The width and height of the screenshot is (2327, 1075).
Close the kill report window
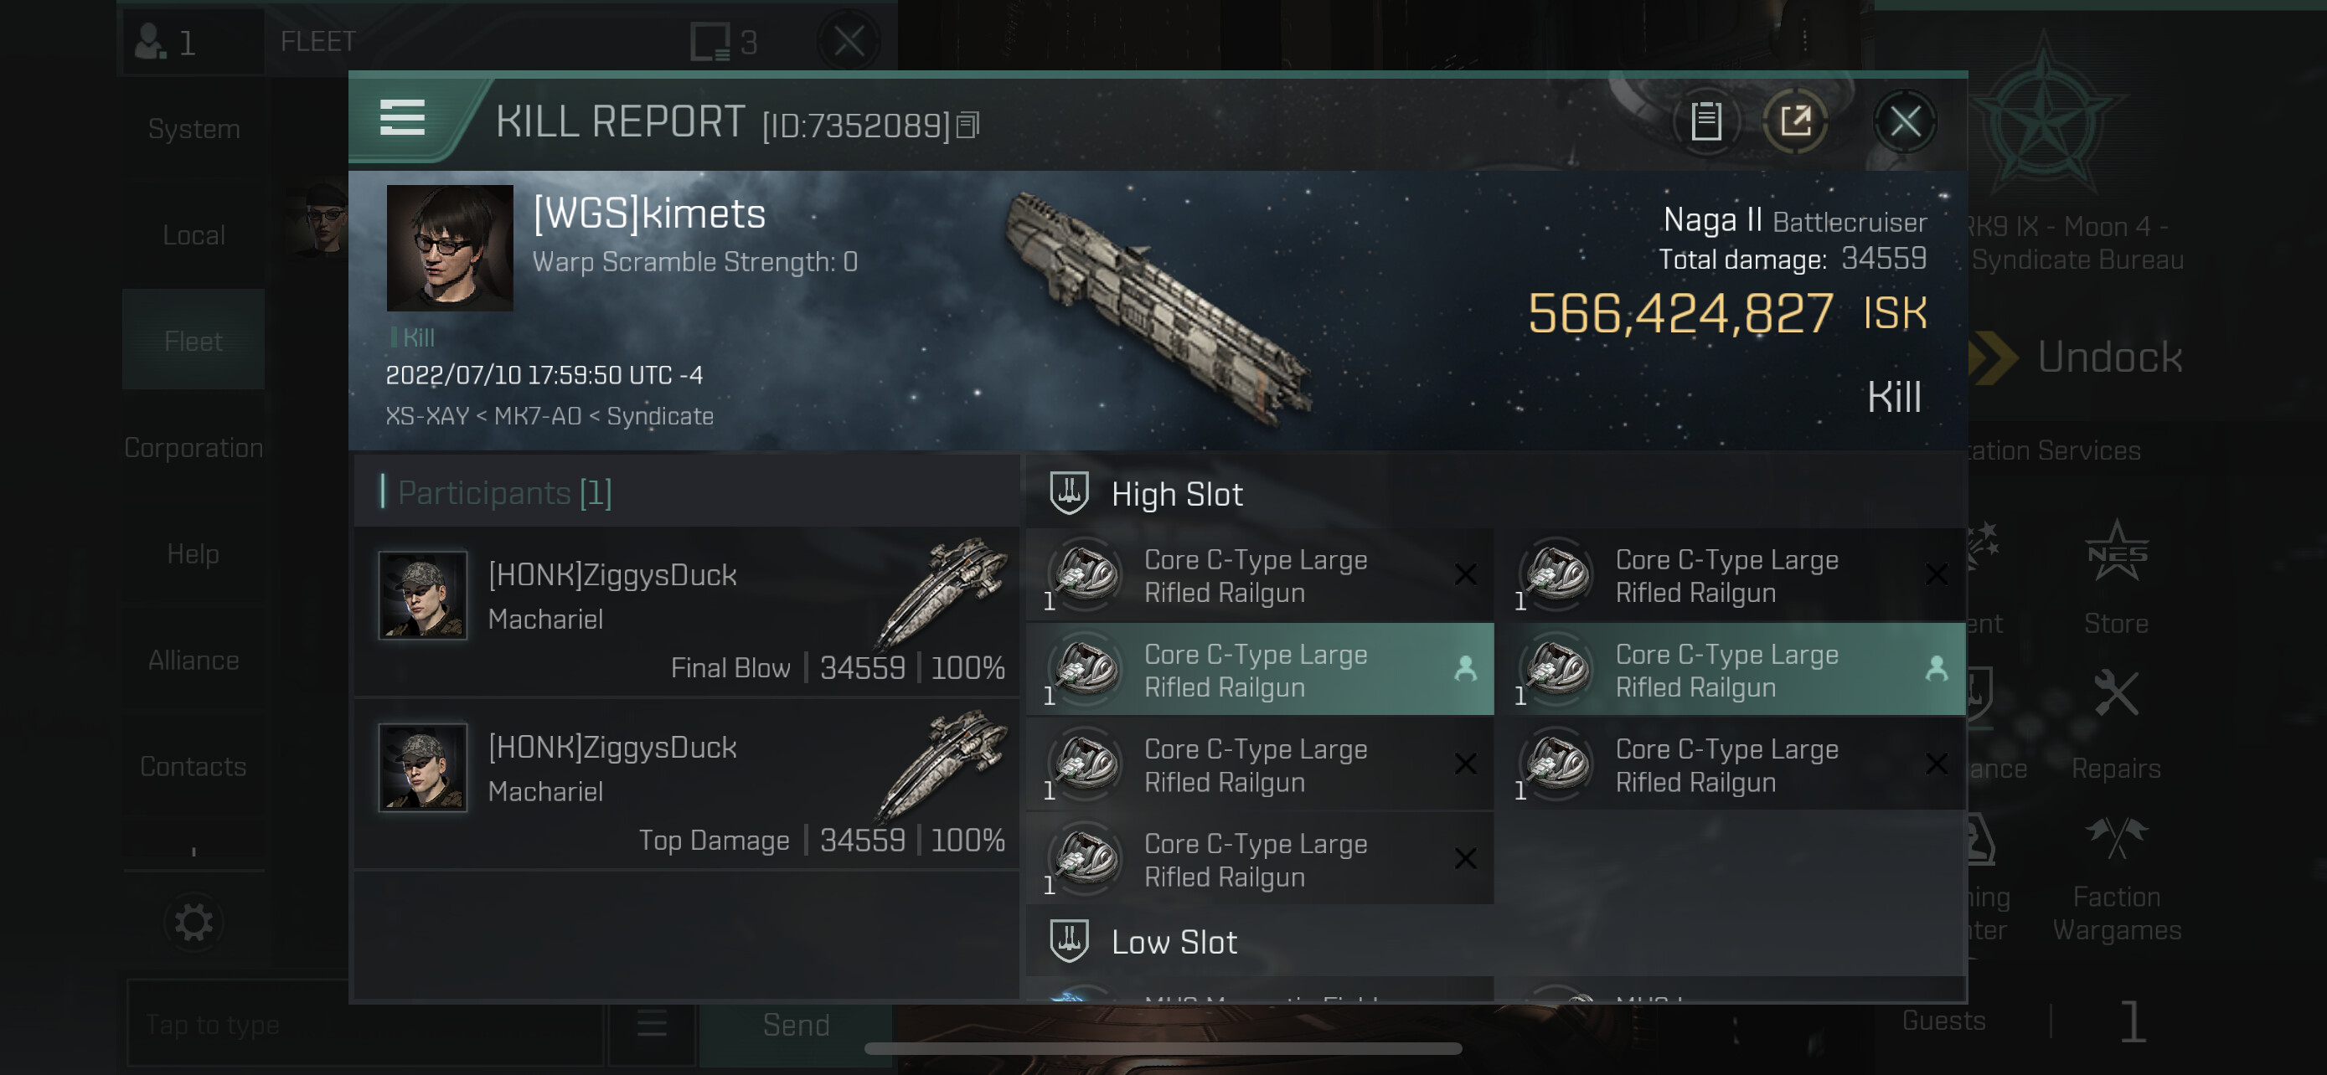(1904, 122)
